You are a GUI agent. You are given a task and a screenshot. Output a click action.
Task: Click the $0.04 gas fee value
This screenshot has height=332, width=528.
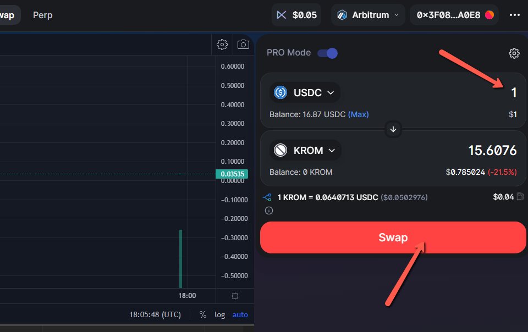click(x=503, y=197)
